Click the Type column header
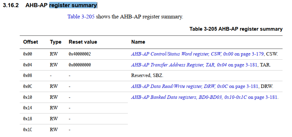Viewport: 292px width, 137px height. coord(56,42)
